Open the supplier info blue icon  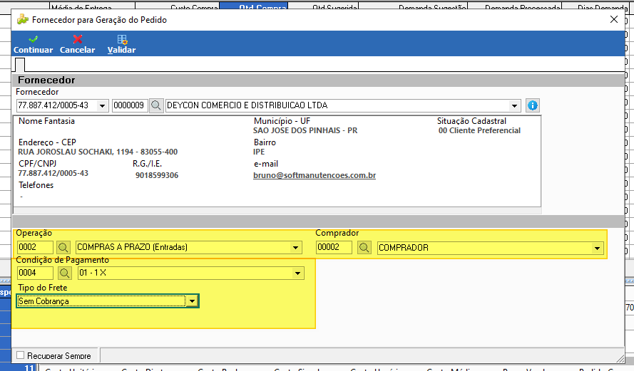click(533, 105)
